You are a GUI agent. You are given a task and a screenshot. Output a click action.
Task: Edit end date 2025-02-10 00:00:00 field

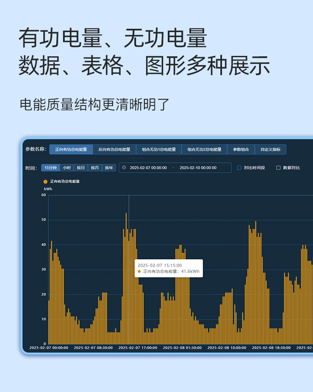coord(198,168)
